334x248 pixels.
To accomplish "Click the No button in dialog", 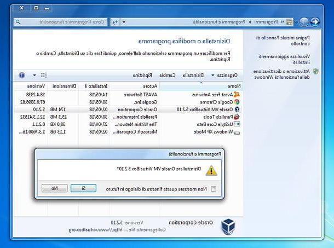I will (55, 188).
